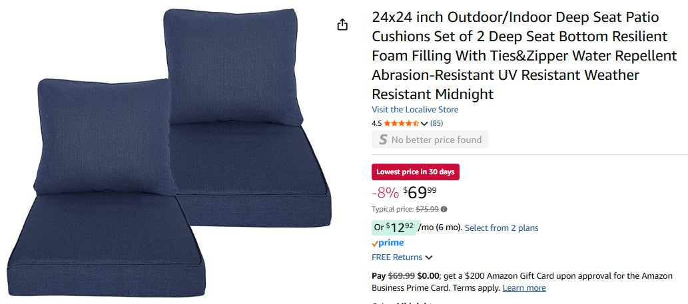The height and width of the screenshot is (304, 688).
Task: Click the 'FREE Returns' text link
Action: 397,257
